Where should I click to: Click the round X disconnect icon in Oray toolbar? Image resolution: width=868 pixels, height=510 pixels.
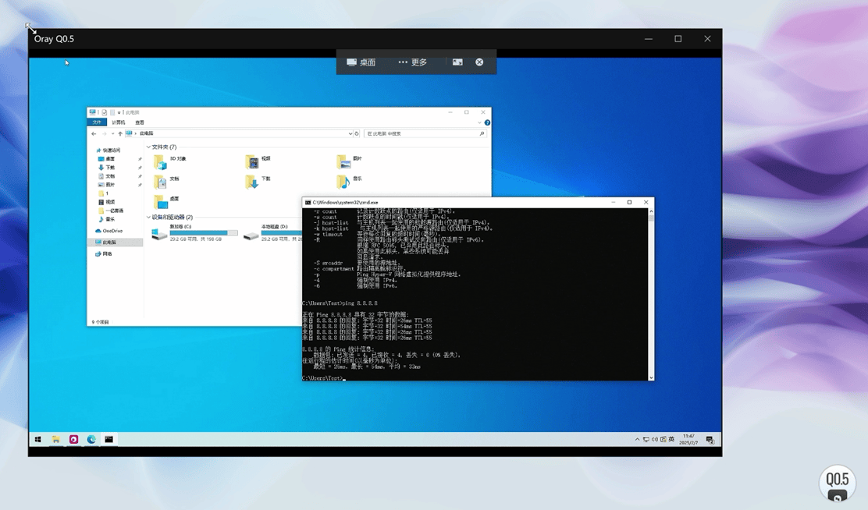479,62
